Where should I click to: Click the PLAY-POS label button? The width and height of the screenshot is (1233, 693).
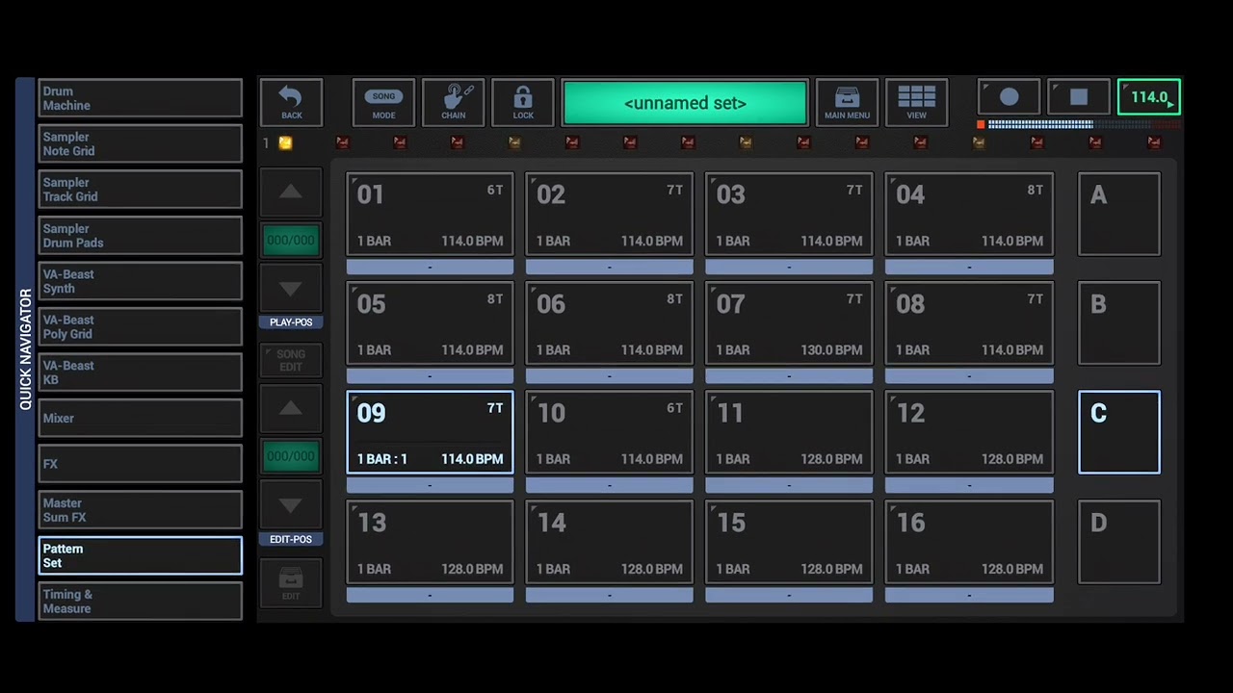pos(291,322)
